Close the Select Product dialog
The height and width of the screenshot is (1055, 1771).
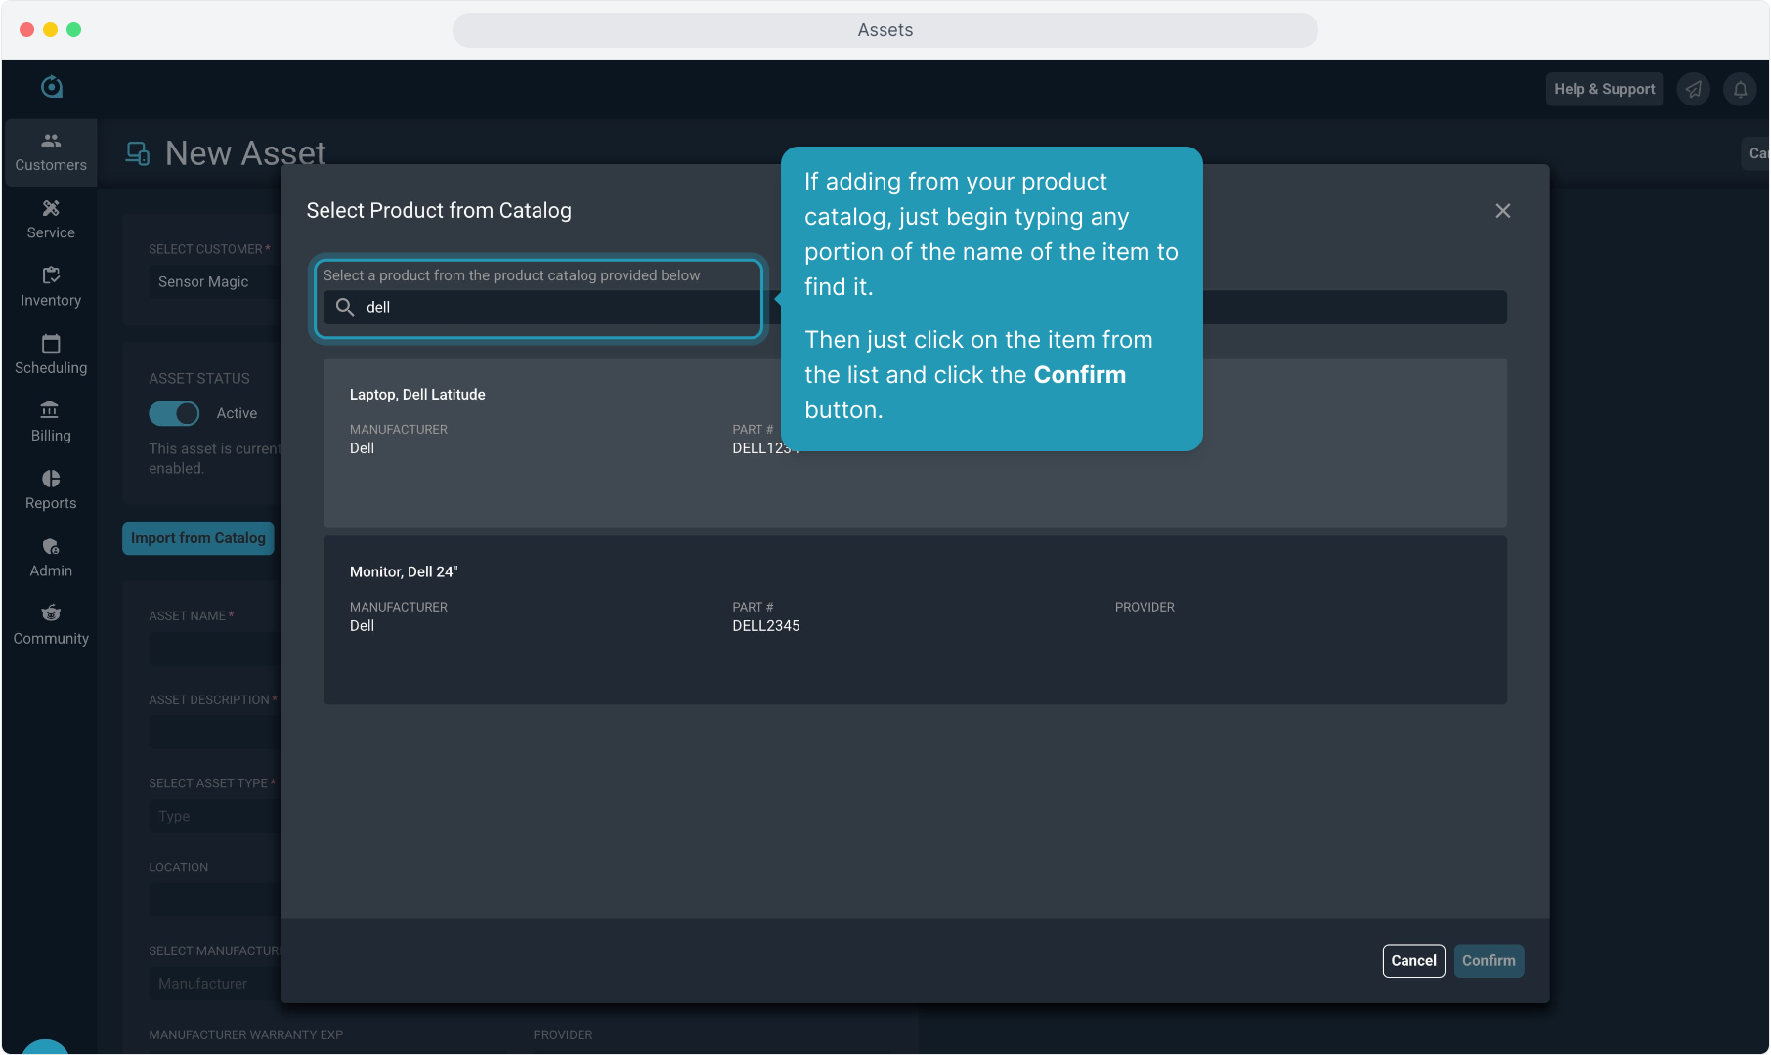(x=1502, y=211)
